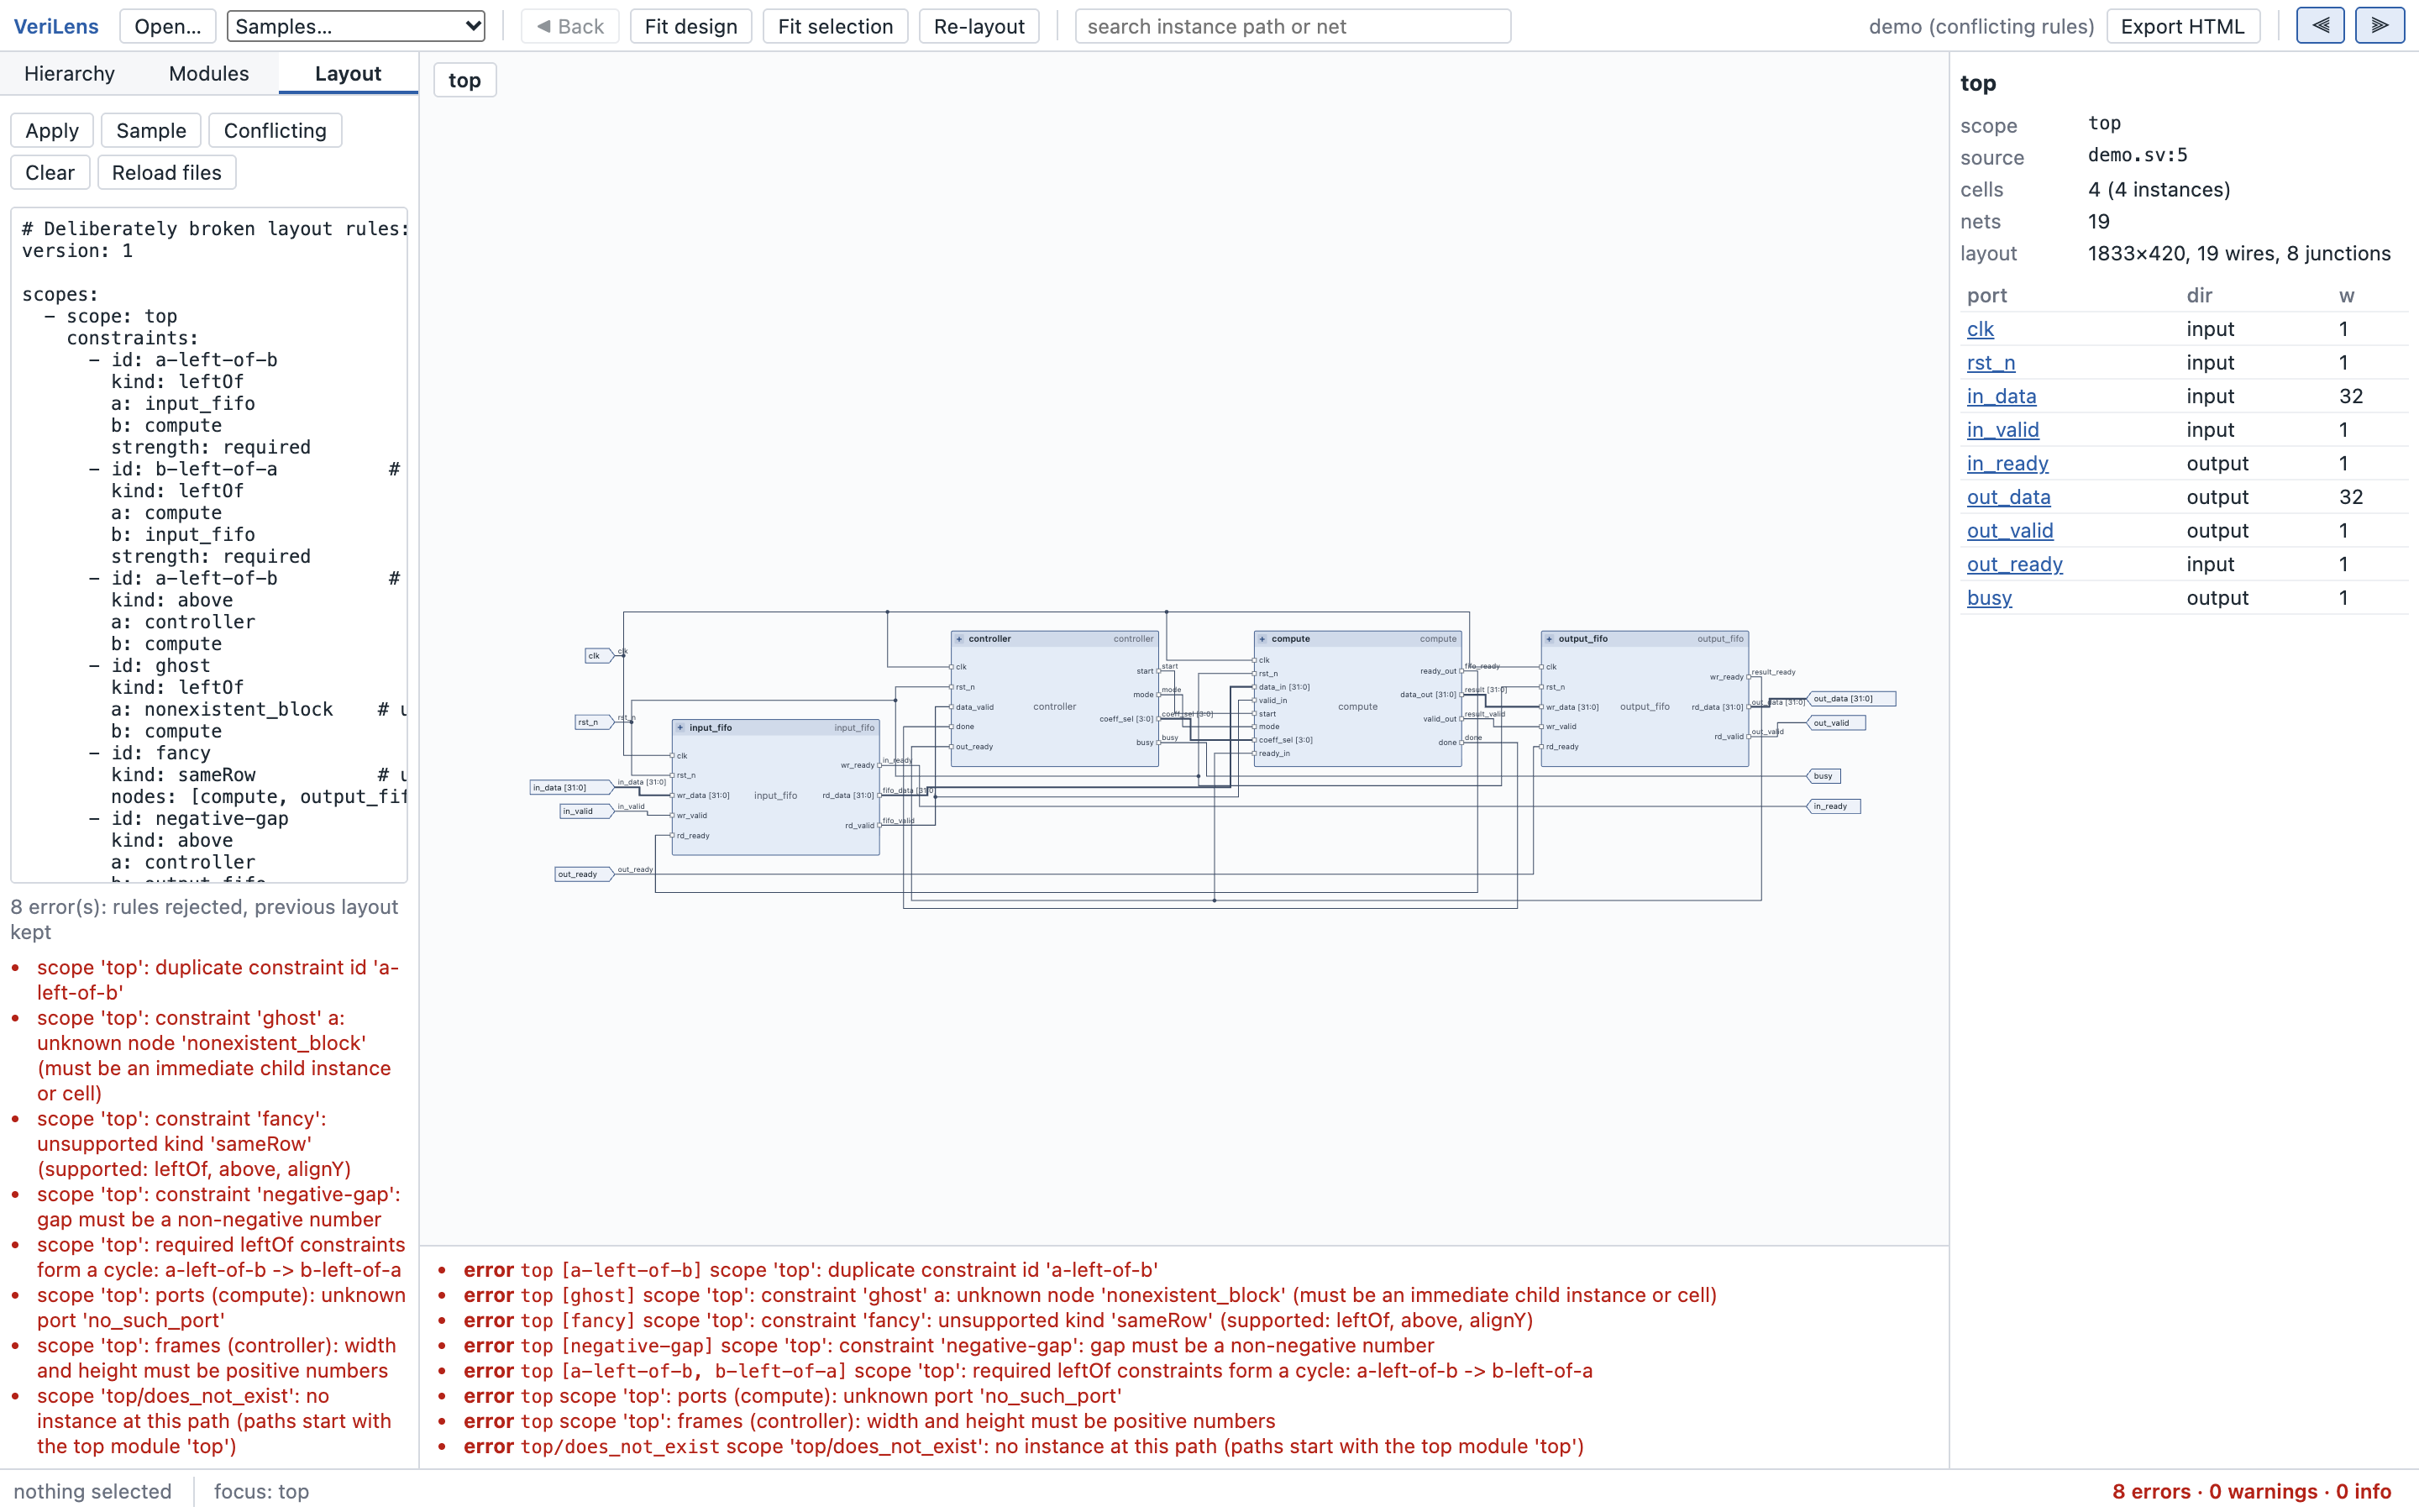Open the rst_n port link

(1991, 363)
